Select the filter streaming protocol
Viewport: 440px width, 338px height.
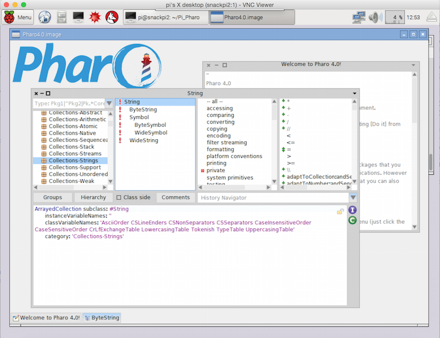tap(227, 142)
